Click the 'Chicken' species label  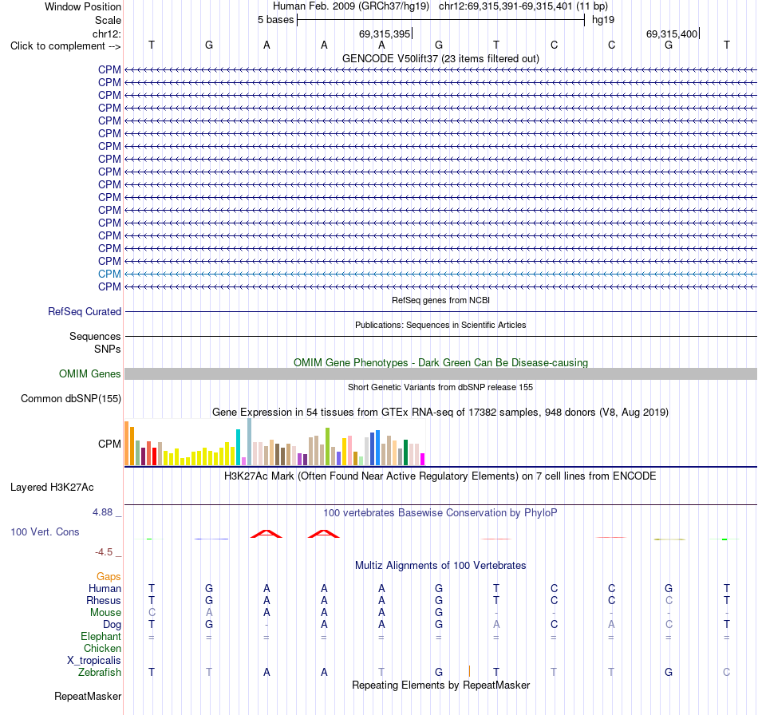tap(102, 649)
